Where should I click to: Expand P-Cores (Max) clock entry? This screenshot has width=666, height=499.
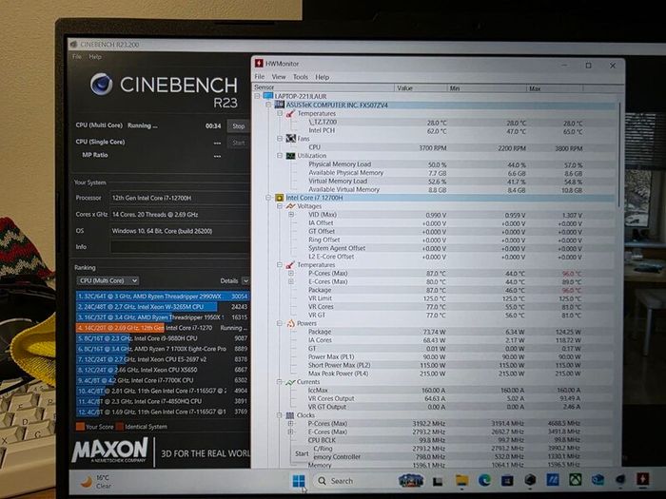[291, 423]
